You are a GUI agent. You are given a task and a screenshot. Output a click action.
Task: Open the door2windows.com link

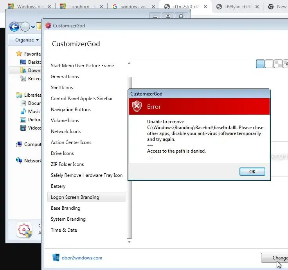tap(82, 258)
